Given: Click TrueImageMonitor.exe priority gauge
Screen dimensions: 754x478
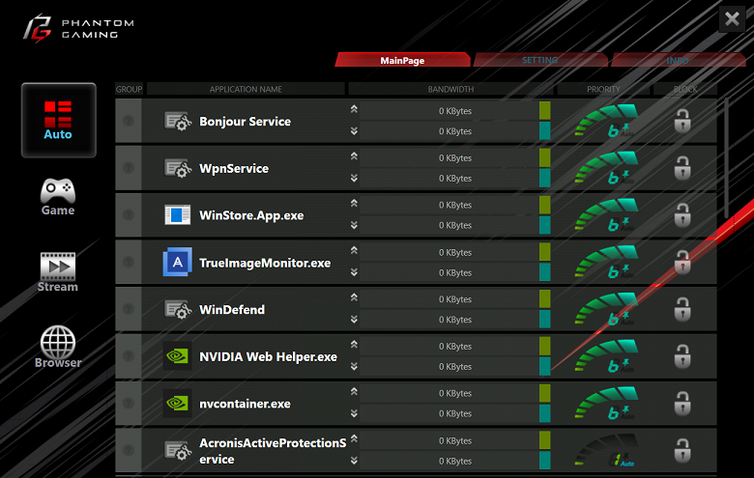Looking at the screenshot, I should (606, 262).
